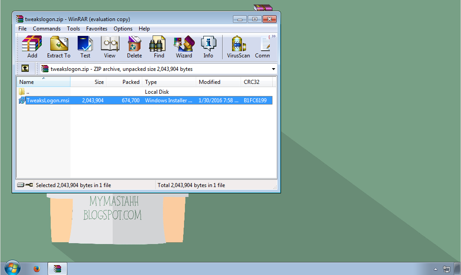This screenshot has height=275, width=461.
Task: Sort by the Size column header
Action: 88,82
